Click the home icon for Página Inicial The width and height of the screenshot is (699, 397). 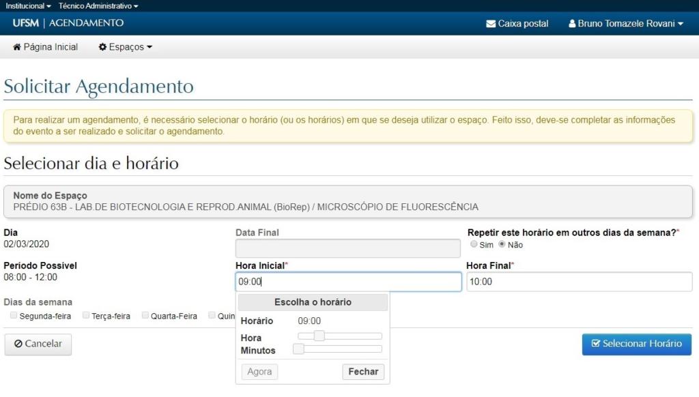pyautogui.click(x=17, y=47)
